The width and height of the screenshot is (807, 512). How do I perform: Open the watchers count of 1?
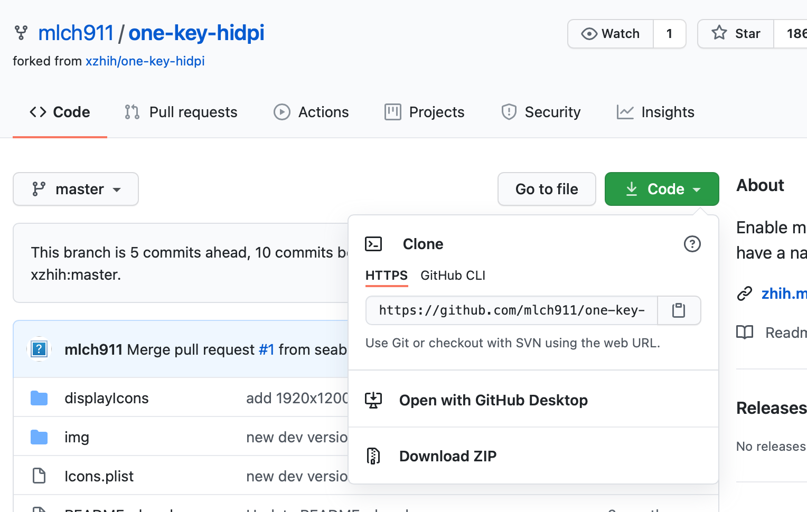(x=670, y=34)
